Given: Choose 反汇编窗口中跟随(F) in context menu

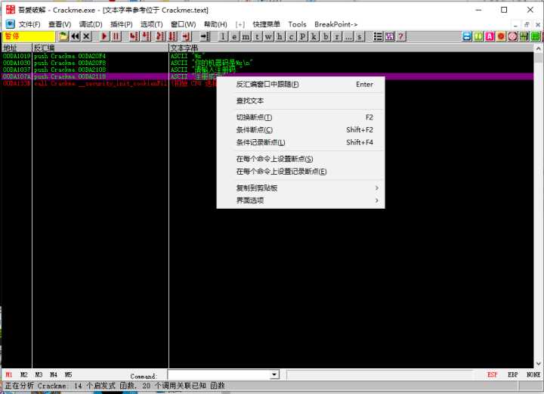Looking at the screenshot, I should tap(301, 85).
